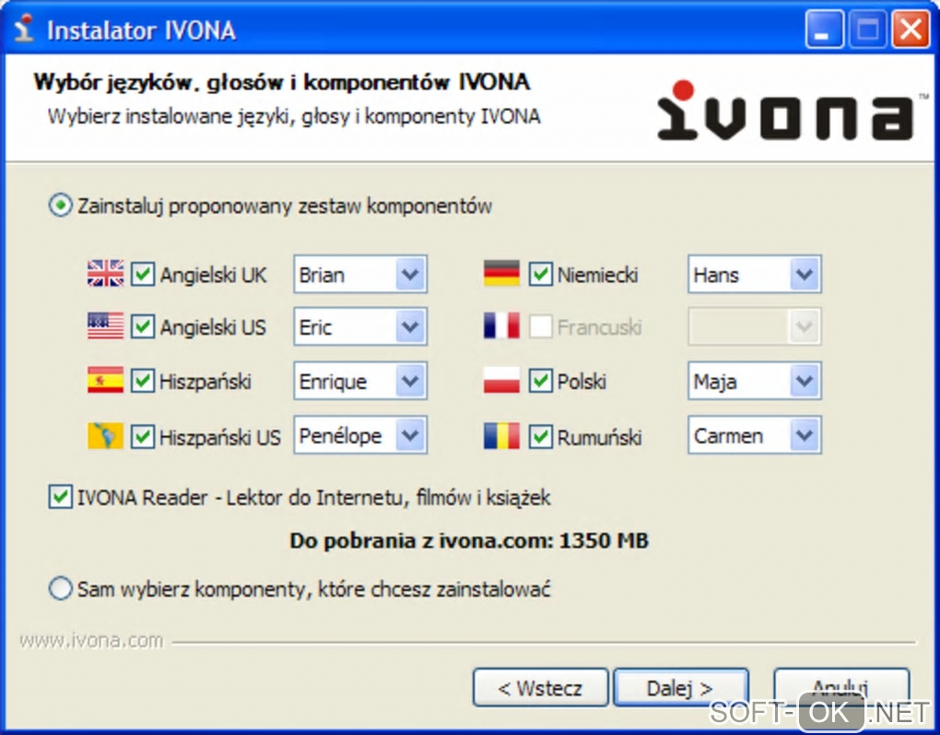Click the UK flag icon

pos(105,274)
